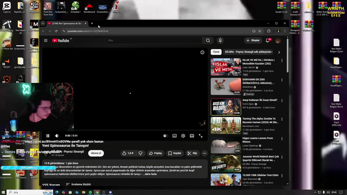Enter fullscreen mode

point(201,136)
